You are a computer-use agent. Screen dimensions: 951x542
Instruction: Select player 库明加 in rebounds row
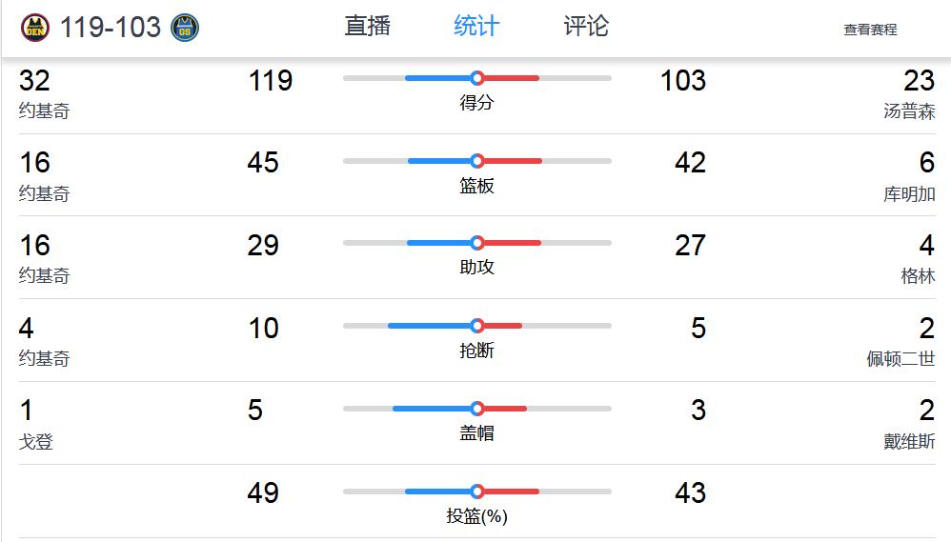(x=909, y=194)
